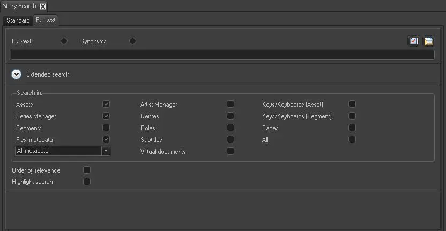Collapse the Extended search section
The width and height of the screenshot is (446, 231).
click(17, 74)
